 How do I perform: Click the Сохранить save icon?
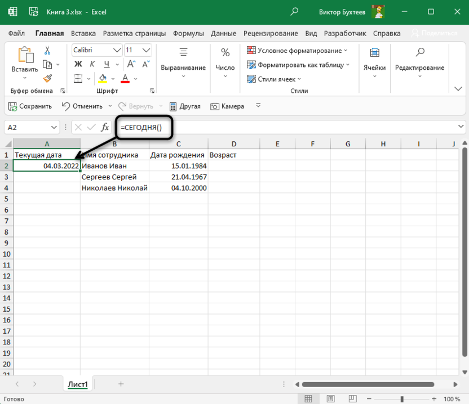[12, 106]
